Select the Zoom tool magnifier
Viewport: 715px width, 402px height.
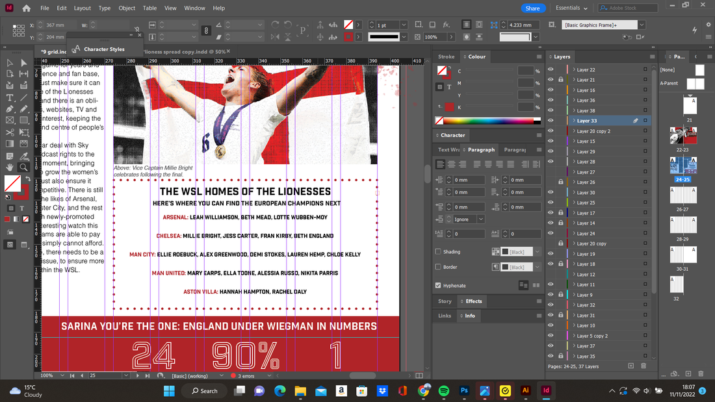tap(23, 168)
